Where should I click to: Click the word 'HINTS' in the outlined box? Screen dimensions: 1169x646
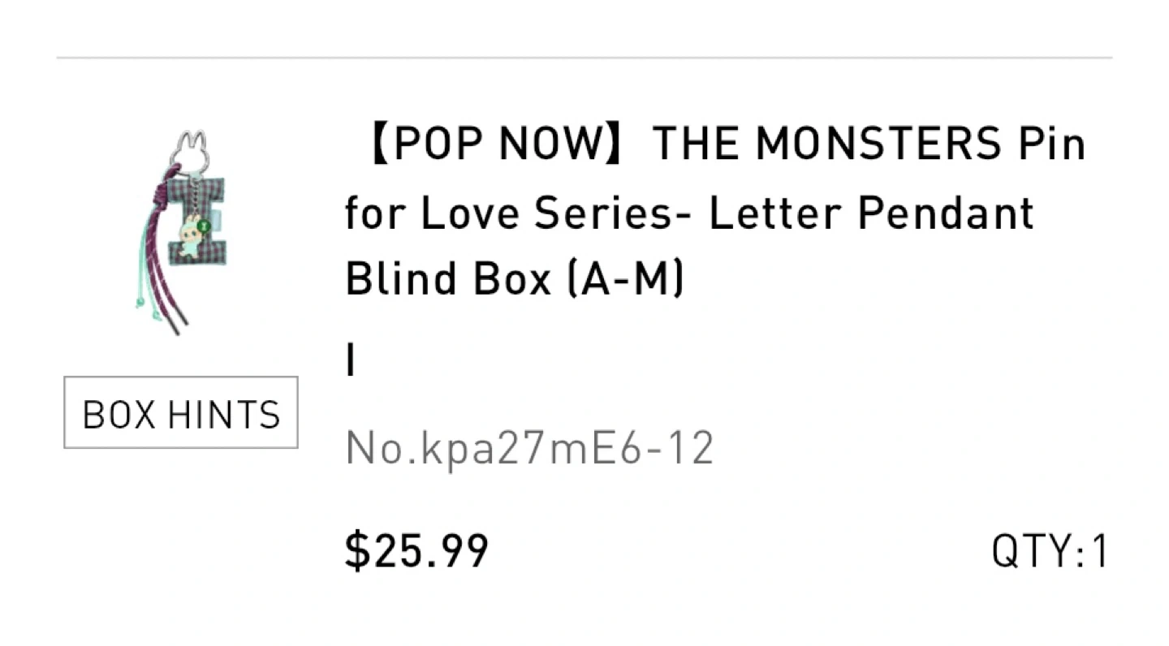tap(223, 414)
